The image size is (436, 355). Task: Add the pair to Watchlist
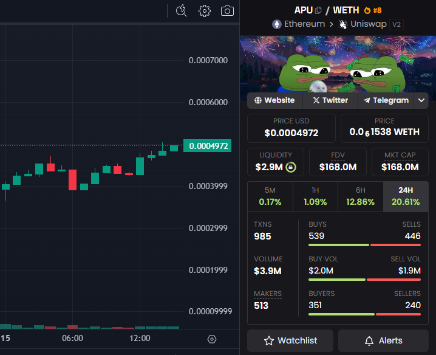[290, 340]
